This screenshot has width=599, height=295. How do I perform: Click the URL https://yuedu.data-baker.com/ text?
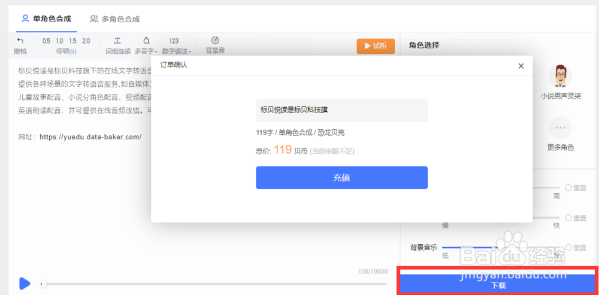click(90, 136)
